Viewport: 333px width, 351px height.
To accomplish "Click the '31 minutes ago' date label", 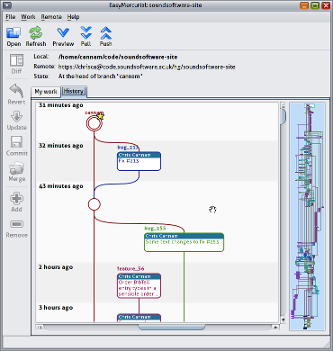I will [61, 105].
